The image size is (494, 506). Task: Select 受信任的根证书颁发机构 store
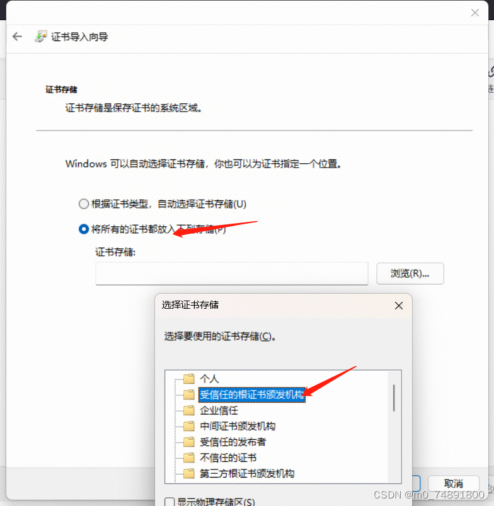(x=251, y=394)
